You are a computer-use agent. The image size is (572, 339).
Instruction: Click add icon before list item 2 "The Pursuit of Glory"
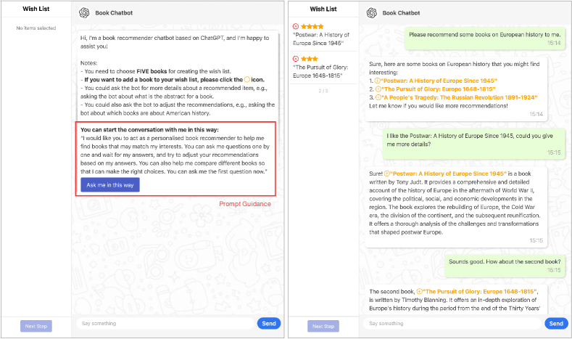pos(378,89)
